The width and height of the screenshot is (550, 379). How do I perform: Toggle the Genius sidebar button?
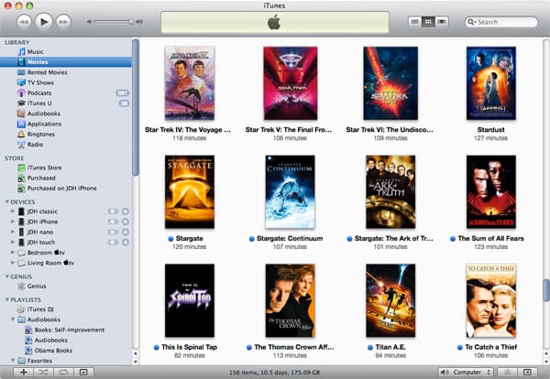point(527,373)
